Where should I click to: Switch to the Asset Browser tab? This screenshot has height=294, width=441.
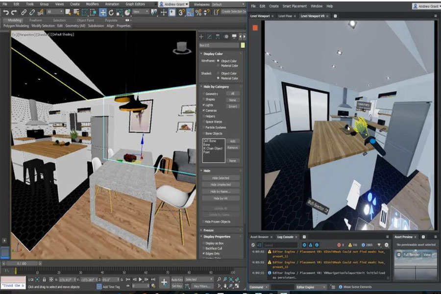260,237
